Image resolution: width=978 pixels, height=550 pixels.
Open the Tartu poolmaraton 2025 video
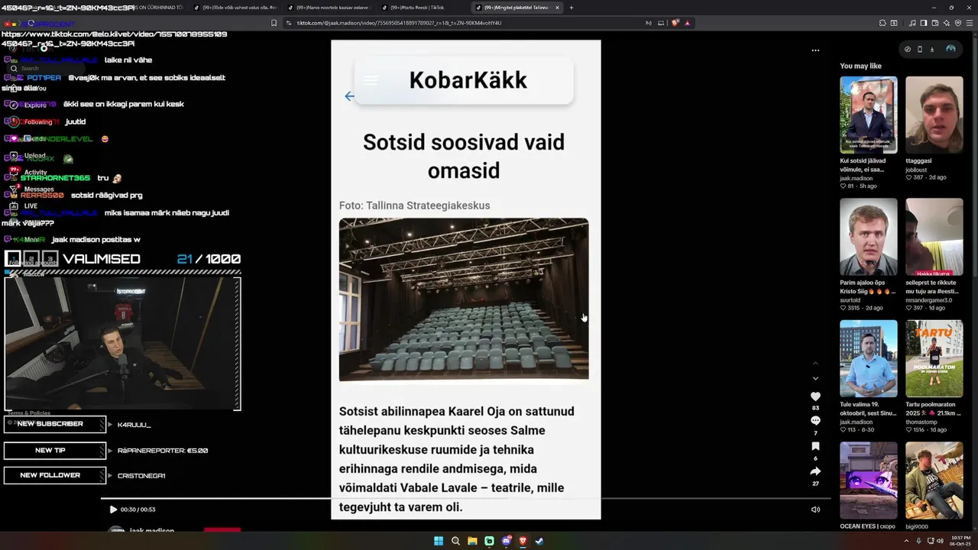[x=934, y=359]
